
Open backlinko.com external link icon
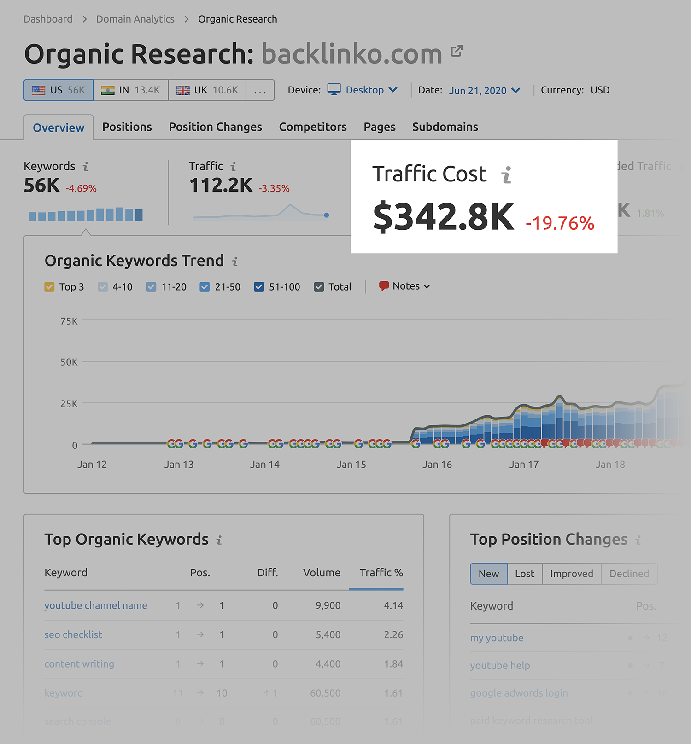(457, 51)
